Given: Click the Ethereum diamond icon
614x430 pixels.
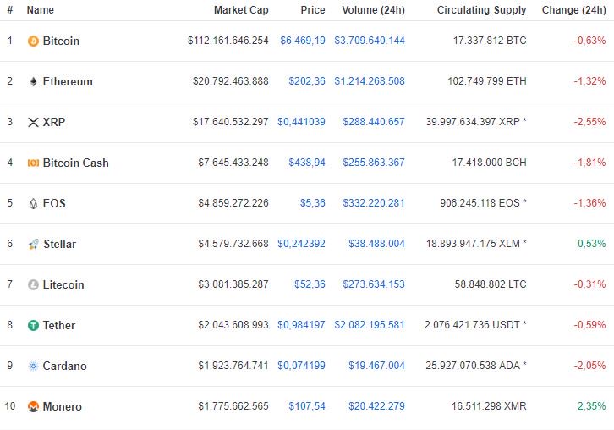Looking at the screenshot, I should click(33, 81).
